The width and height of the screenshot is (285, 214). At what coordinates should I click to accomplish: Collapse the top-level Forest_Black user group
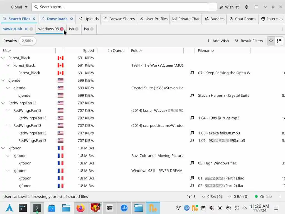[x=3, y=58]
